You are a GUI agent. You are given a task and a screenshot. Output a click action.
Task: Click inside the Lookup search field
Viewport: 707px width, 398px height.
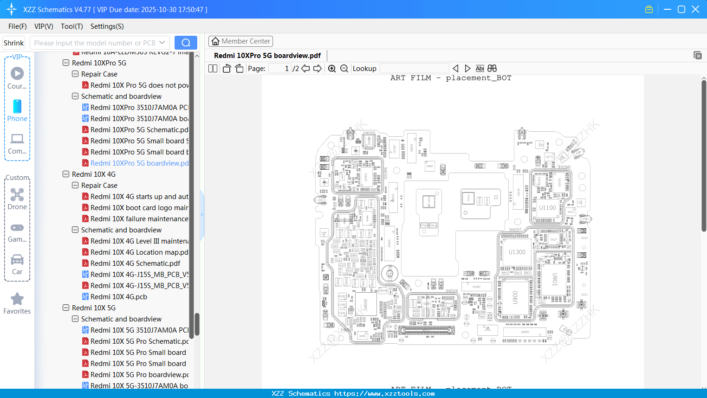(x=414, y=68)
